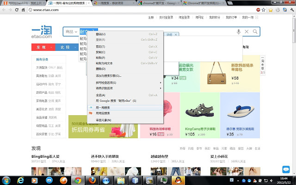Choose 审查元素(N) menu entry

(x=125, y=120)
